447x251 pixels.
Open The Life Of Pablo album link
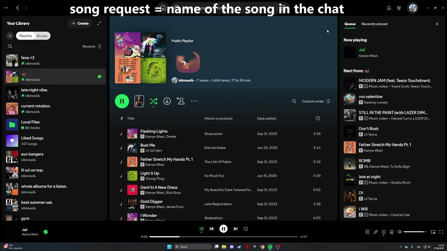click(218, 162)
